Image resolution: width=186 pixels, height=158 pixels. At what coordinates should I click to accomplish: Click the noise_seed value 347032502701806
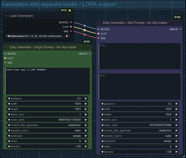pos(160,125)
